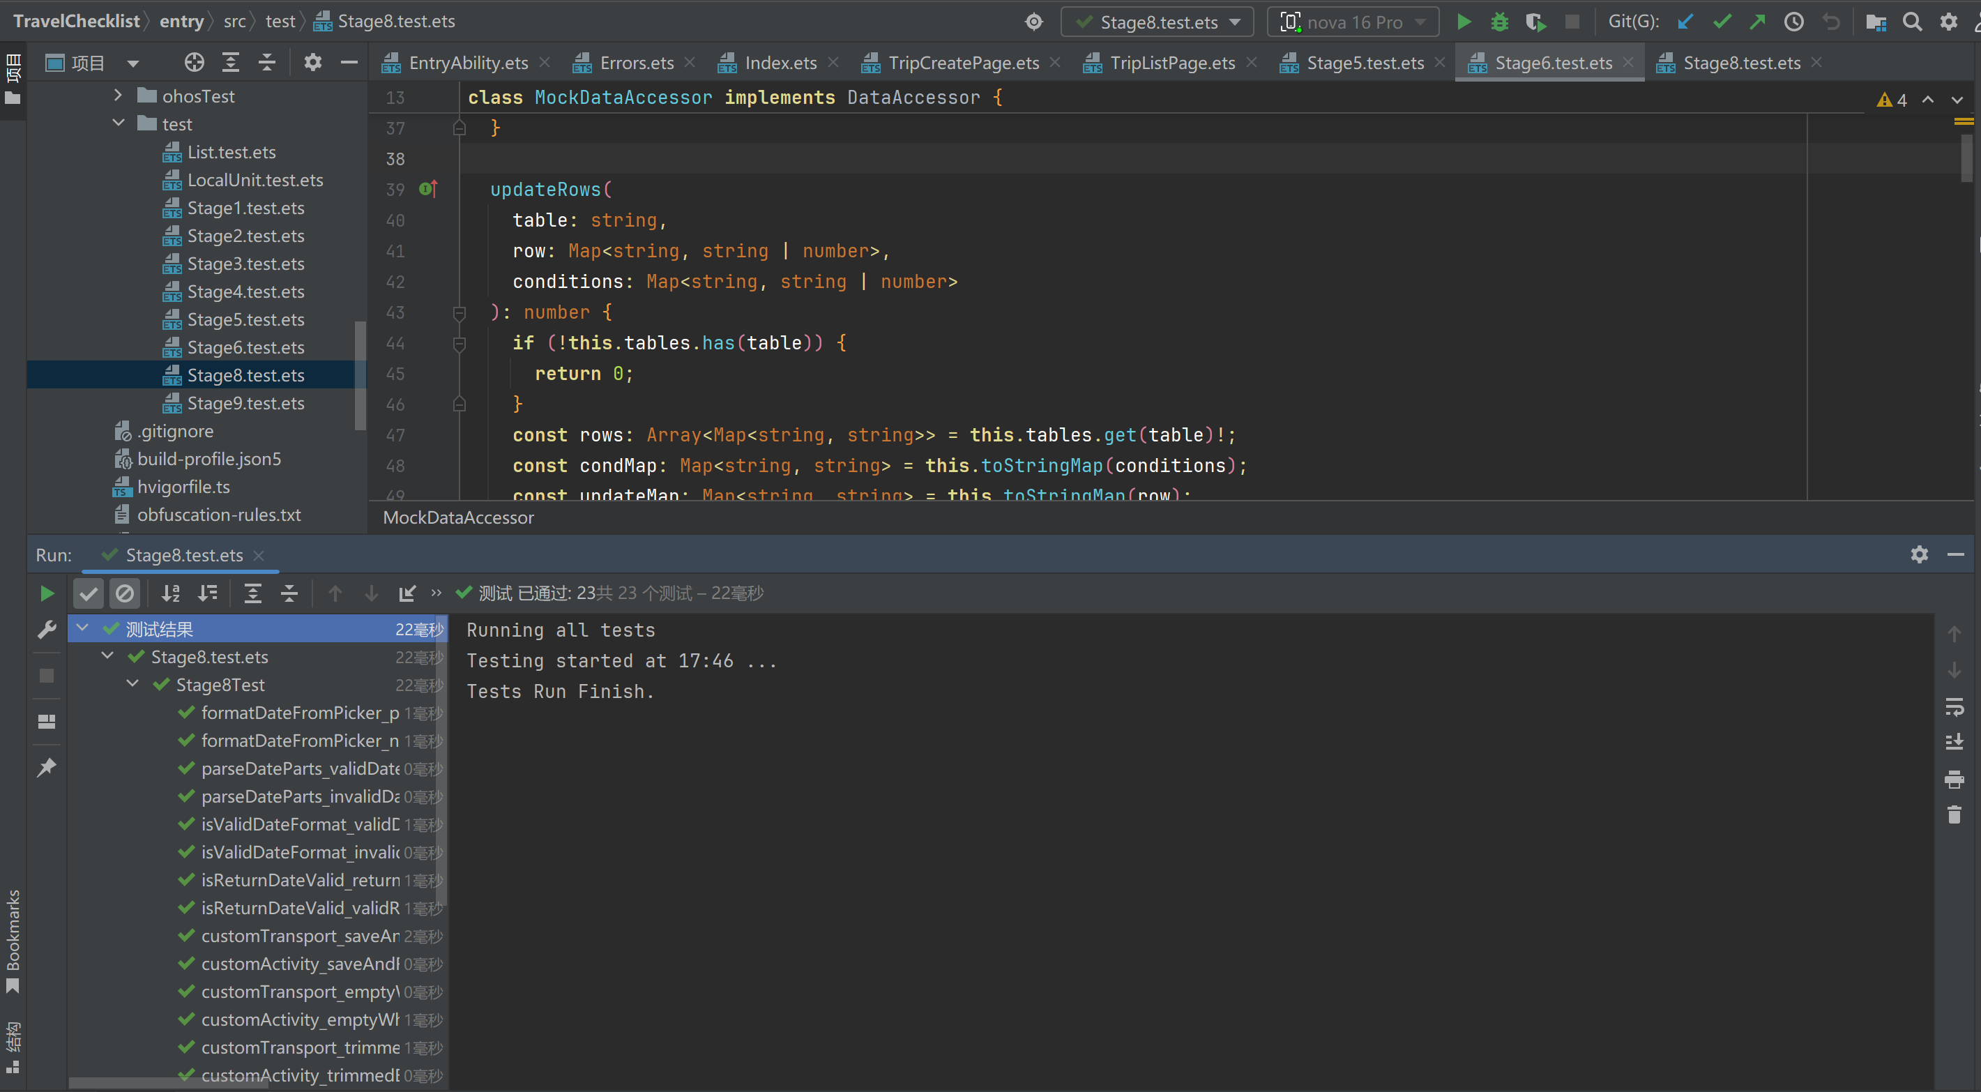Collapse the 测试结果 root node
Viewport: 1981px width, 1092px height.
82,628
